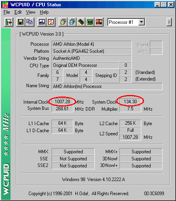Open the cache info chip icon

pyautogui.click(x=81, y=22)
